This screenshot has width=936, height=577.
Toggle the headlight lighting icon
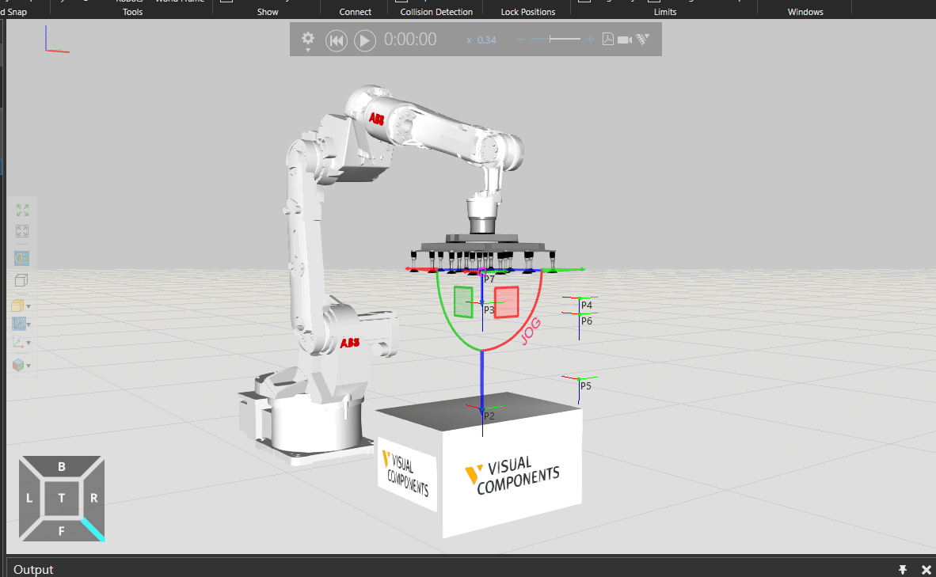pos(21,258)
